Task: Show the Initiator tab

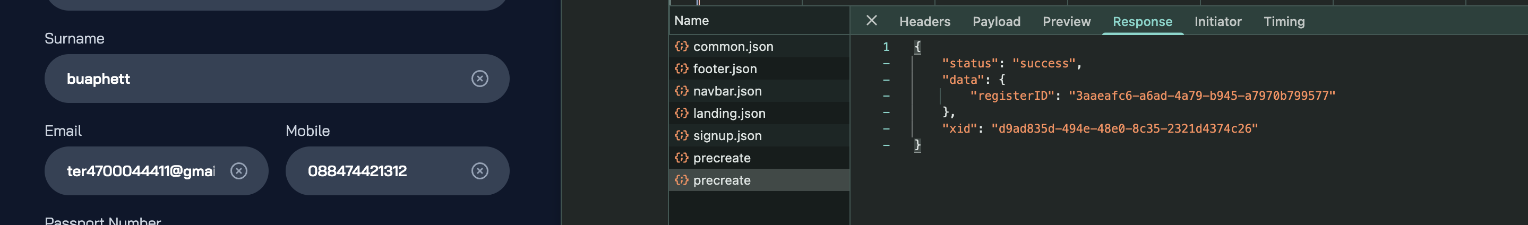Action: (1217, 22)
